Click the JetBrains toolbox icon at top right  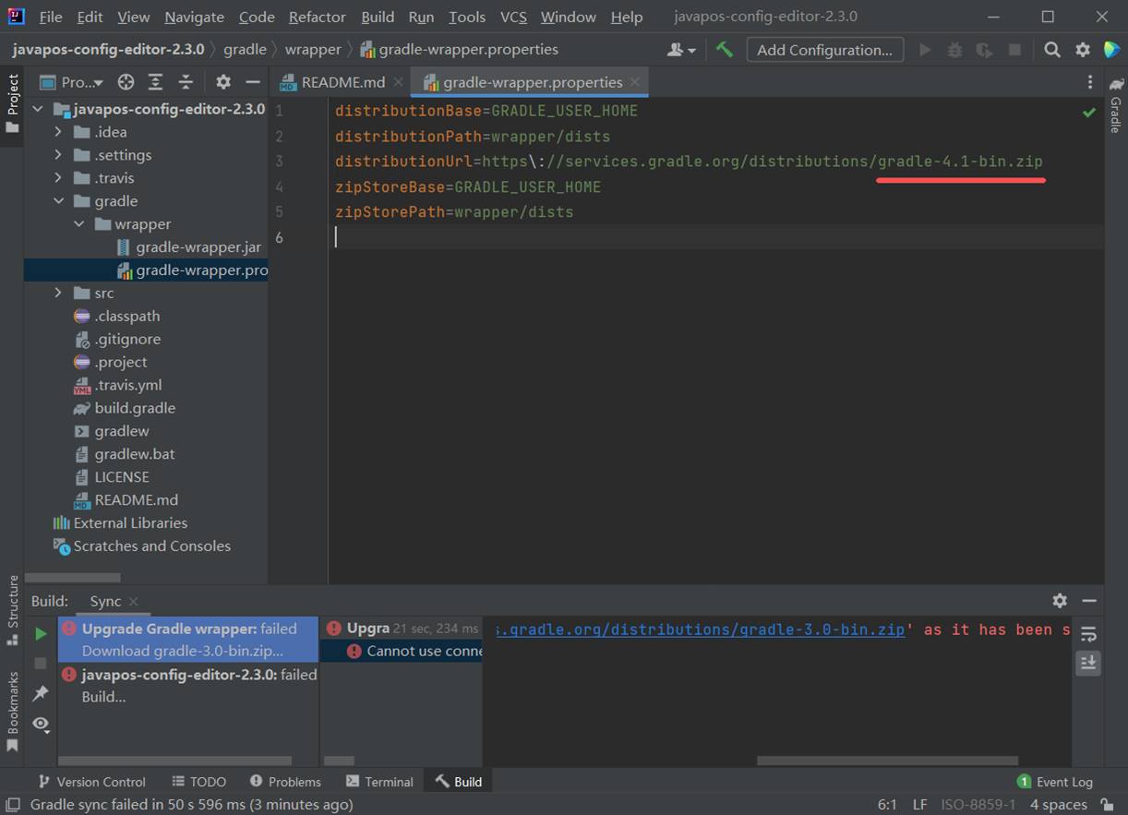[1110, 50]
